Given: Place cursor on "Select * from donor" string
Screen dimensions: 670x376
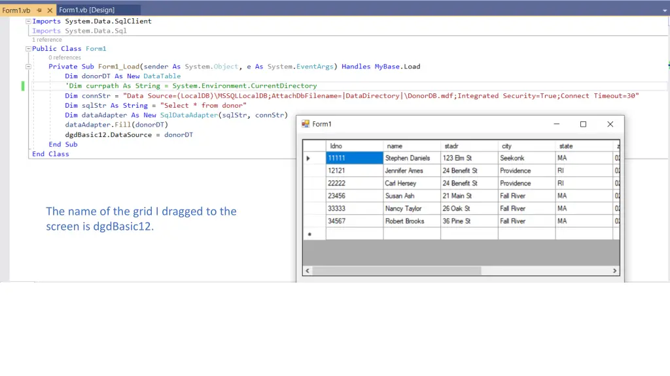Looking at the screenshot, I should point(203,105).
